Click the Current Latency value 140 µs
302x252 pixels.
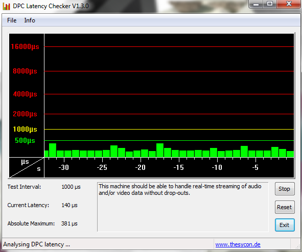[x=69, y=205]
